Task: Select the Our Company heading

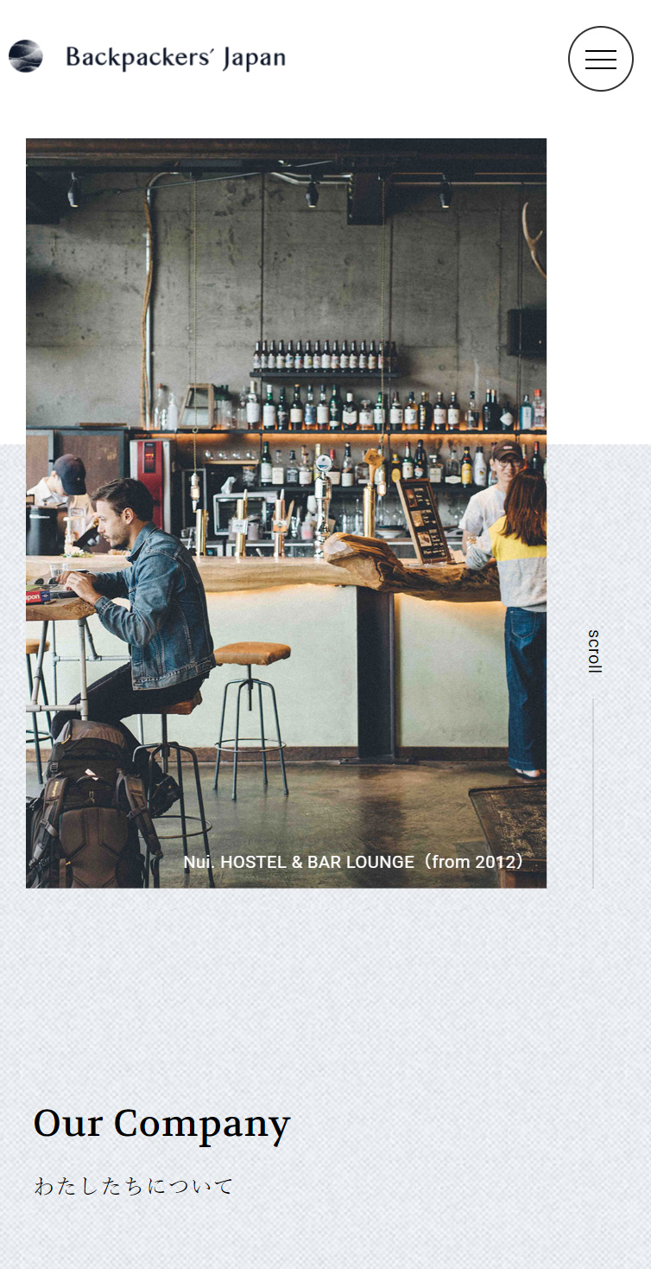Action: pyautogui.click(x=161, y=1124)
